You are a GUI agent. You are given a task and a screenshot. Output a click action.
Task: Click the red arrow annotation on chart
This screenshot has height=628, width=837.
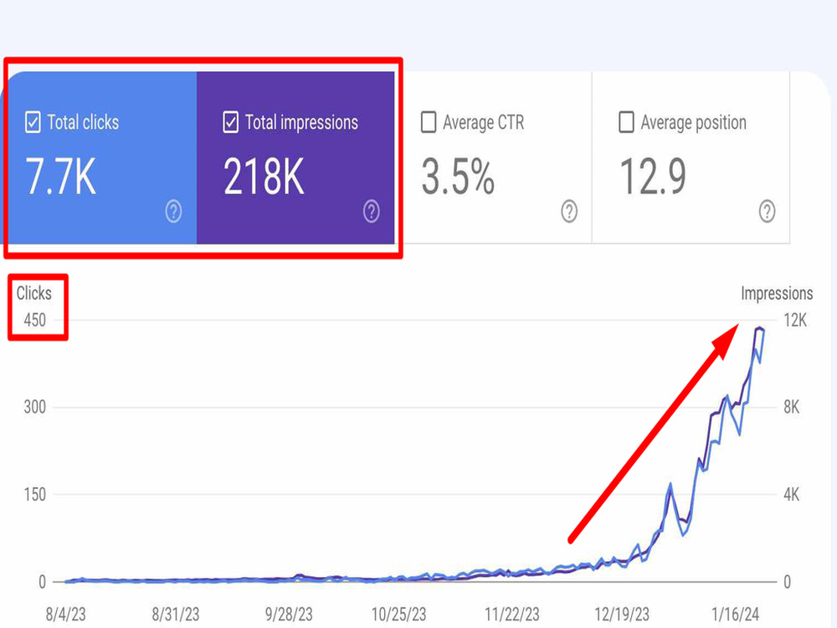click(654, 433)
